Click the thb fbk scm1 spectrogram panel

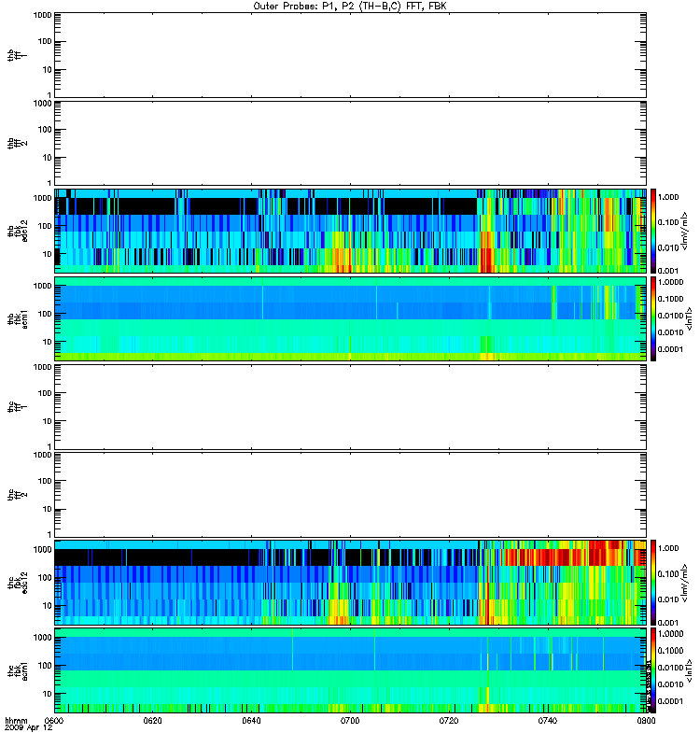(x=350, y=318)
